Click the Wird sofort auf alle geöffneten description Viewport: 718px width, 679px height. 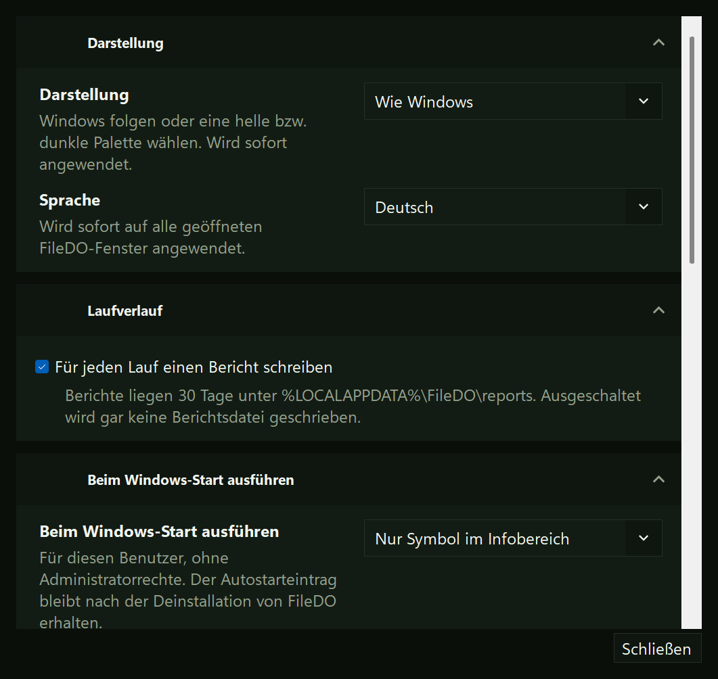click(151, 237)
